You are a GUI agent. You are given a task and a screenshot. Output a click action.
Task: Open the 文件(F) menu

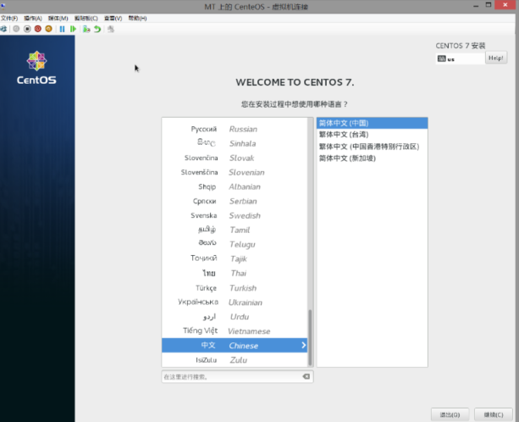pyautogui.click(x=9, y=18)
